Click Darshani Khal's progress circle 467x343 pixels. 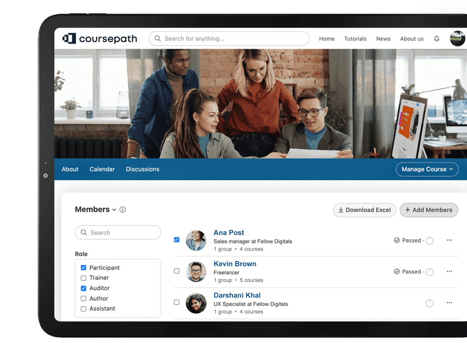coord(430,303)
